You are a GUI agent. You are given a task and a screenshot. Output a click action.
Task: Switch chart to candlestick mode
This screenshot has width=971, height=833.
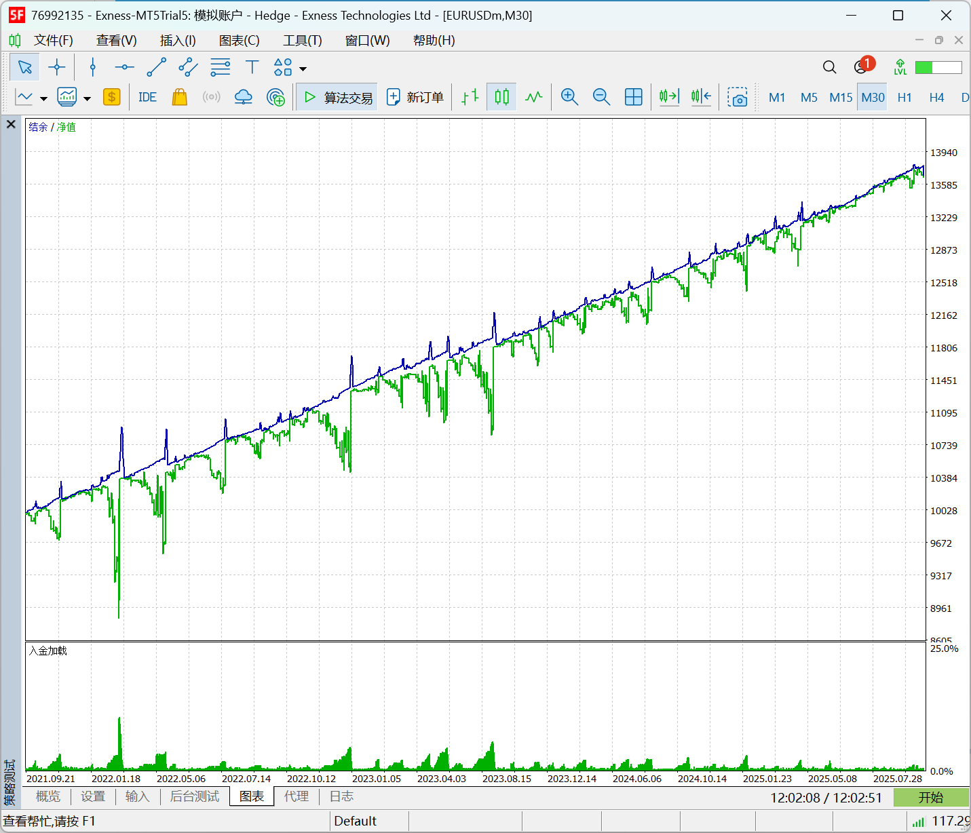click(x=501, y=97)
